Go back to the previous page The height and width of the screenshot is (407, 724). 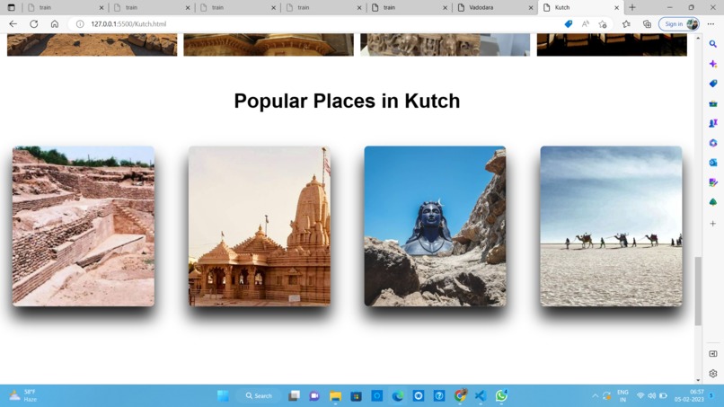[x=13, y=24]
